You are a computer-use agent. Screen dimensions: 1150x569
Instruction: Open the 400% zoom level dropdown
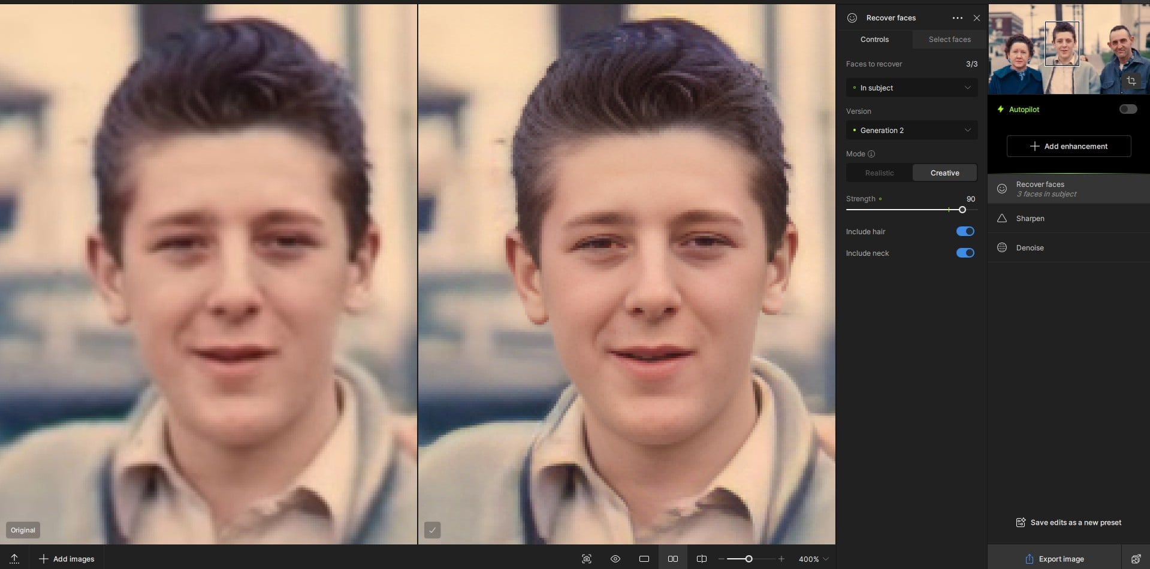[814, 559]
